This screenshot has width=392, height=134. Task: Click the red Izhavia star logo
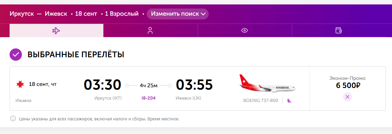[x=20, y=85]
